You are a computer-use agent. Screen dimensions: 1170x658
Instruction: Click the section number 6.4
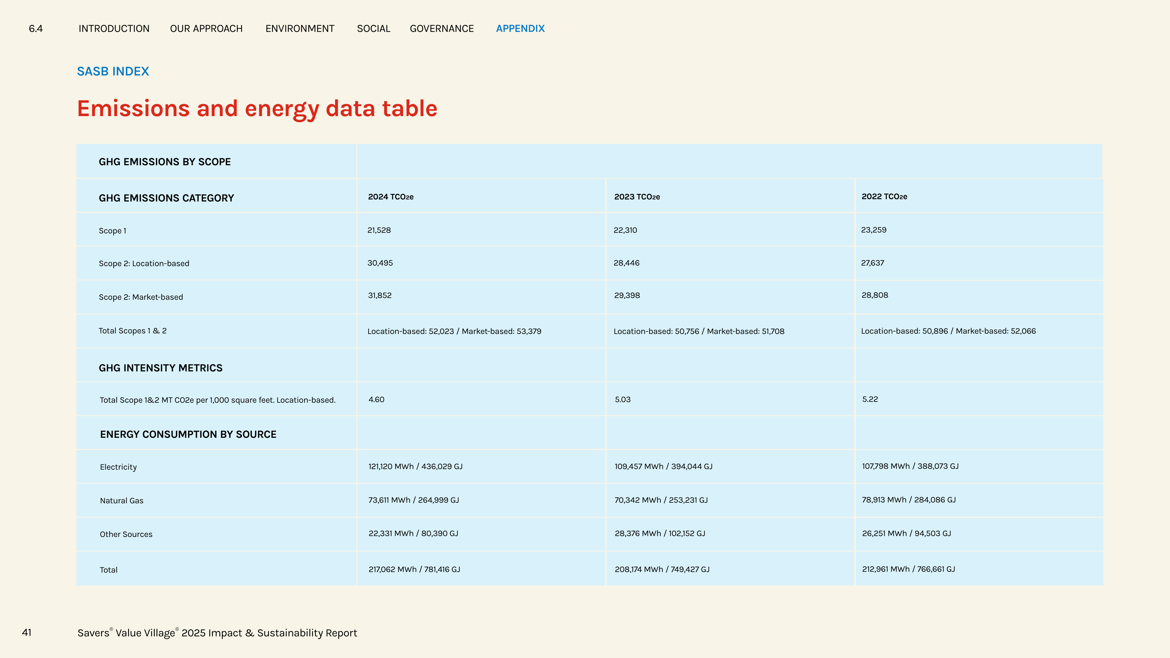point(36,29)
